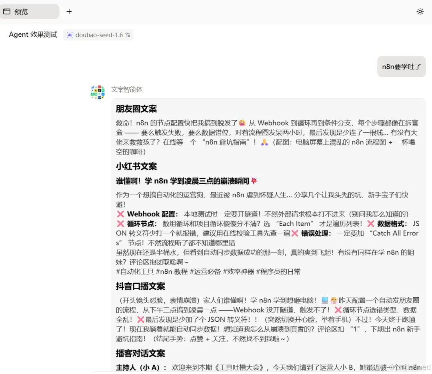This screenshot has width=432, height=374.
Task: Click the Webhook 配置 bold label
Action: click(x=153, y=214)
